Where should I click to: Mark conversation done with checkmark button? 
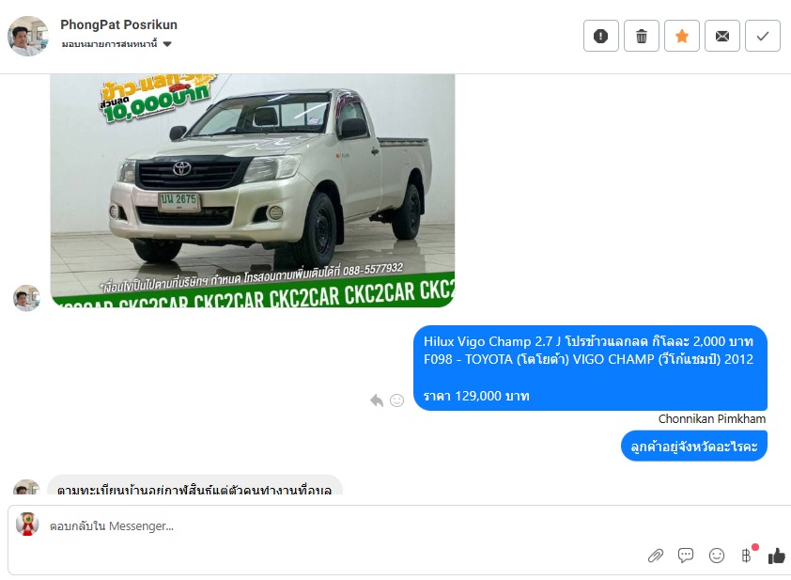point(762,36)
